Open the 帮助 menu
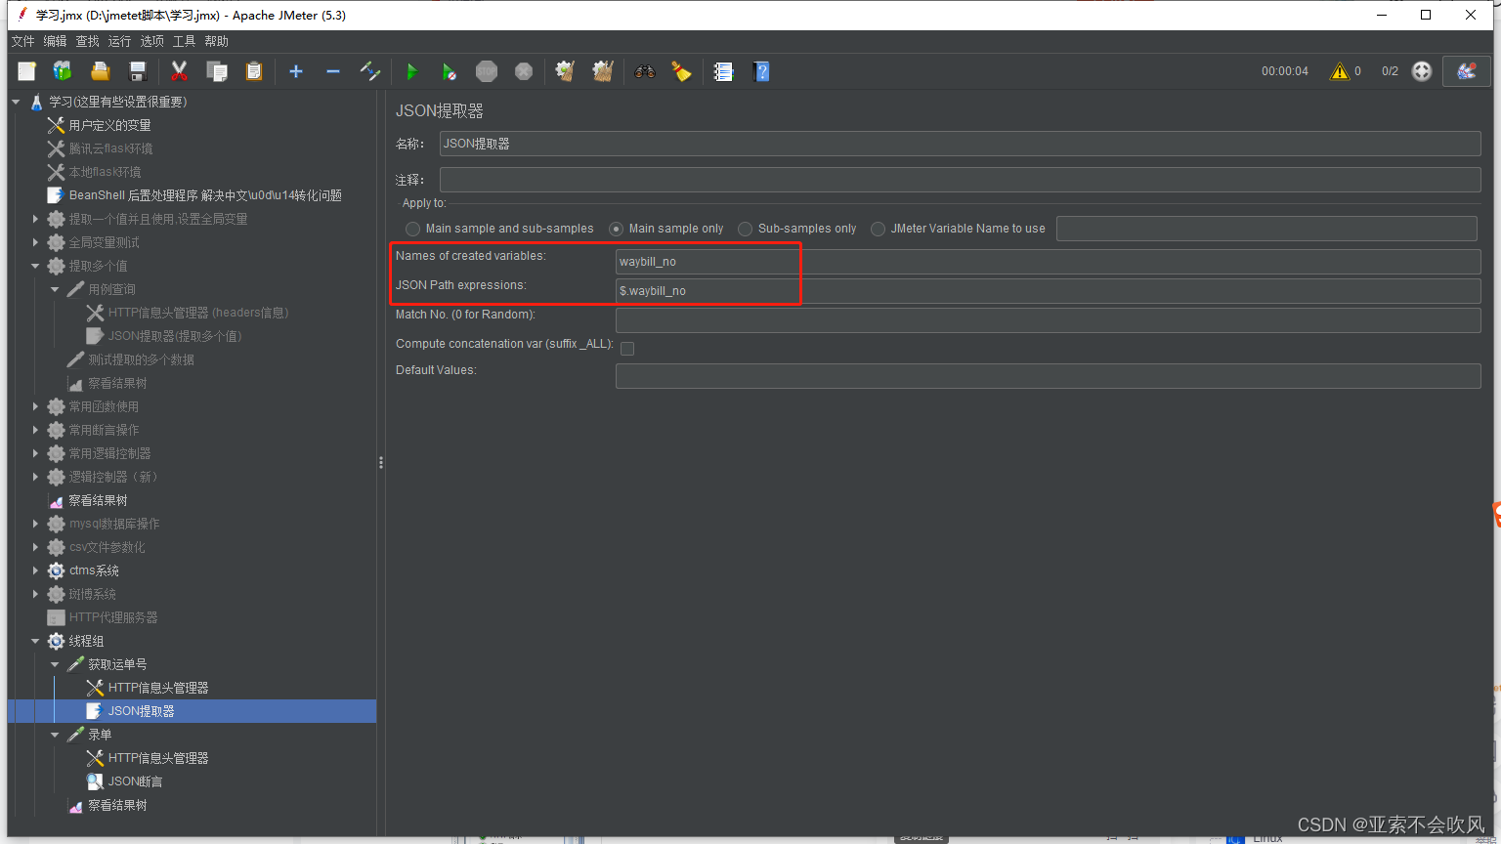Screen dimensions: 1501x844 click(x=216, y=41)
